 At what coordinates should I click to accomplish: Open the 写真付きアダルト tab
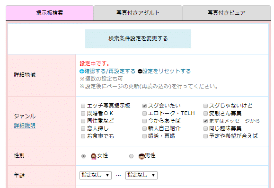[x=138, y=13]
